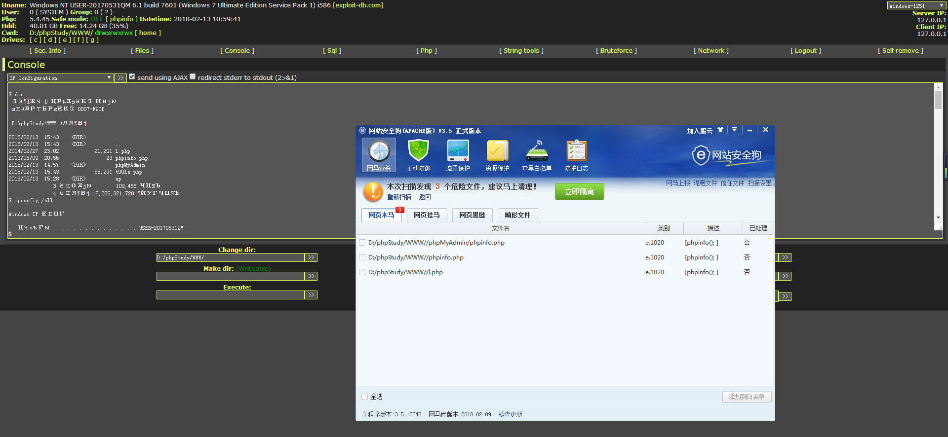The image size is (948, 437).
Task: Click the home link next to Cwd
Action: 148,33
